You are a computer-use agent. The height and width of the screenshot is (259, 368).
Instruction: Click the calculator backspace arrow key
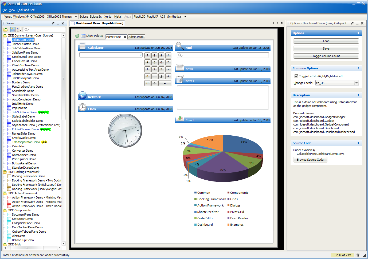tap(154, 83)
